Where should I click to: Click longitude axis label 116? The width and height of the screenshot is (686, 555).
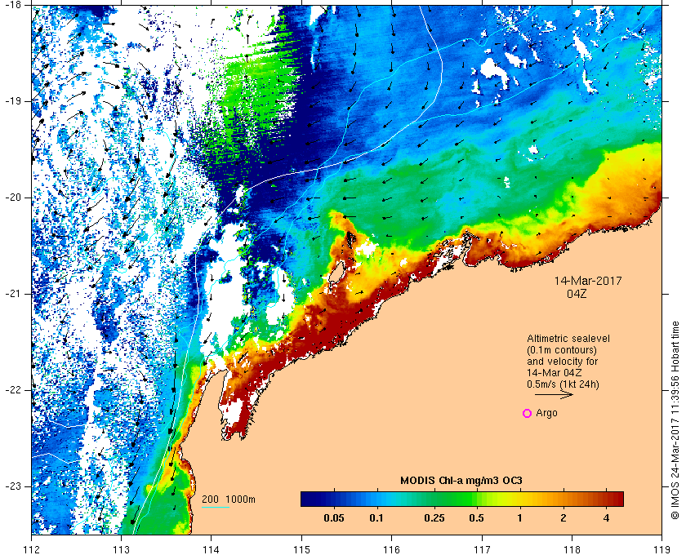click(x=391, y=548)
